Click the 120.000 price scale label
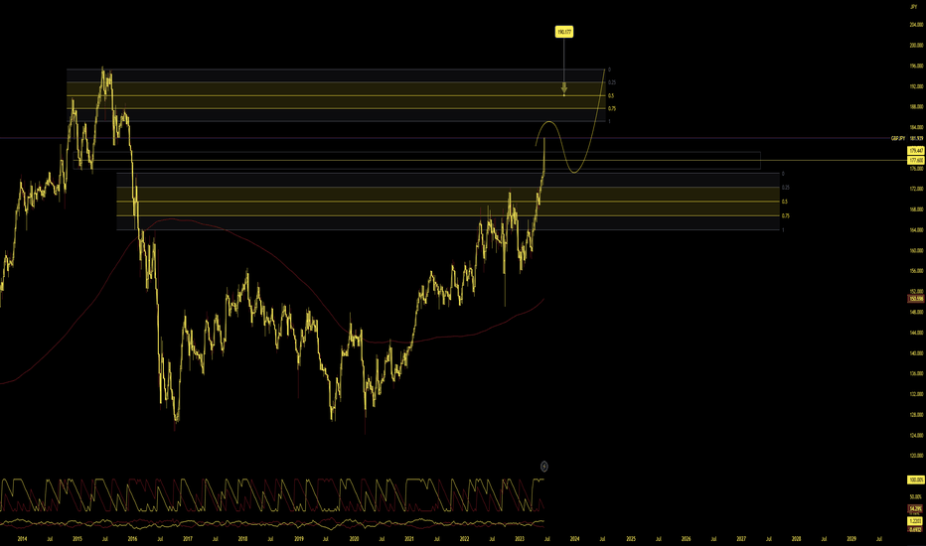Image resolution: width=926 pixels, height=546 pixels. coord(916,456)
